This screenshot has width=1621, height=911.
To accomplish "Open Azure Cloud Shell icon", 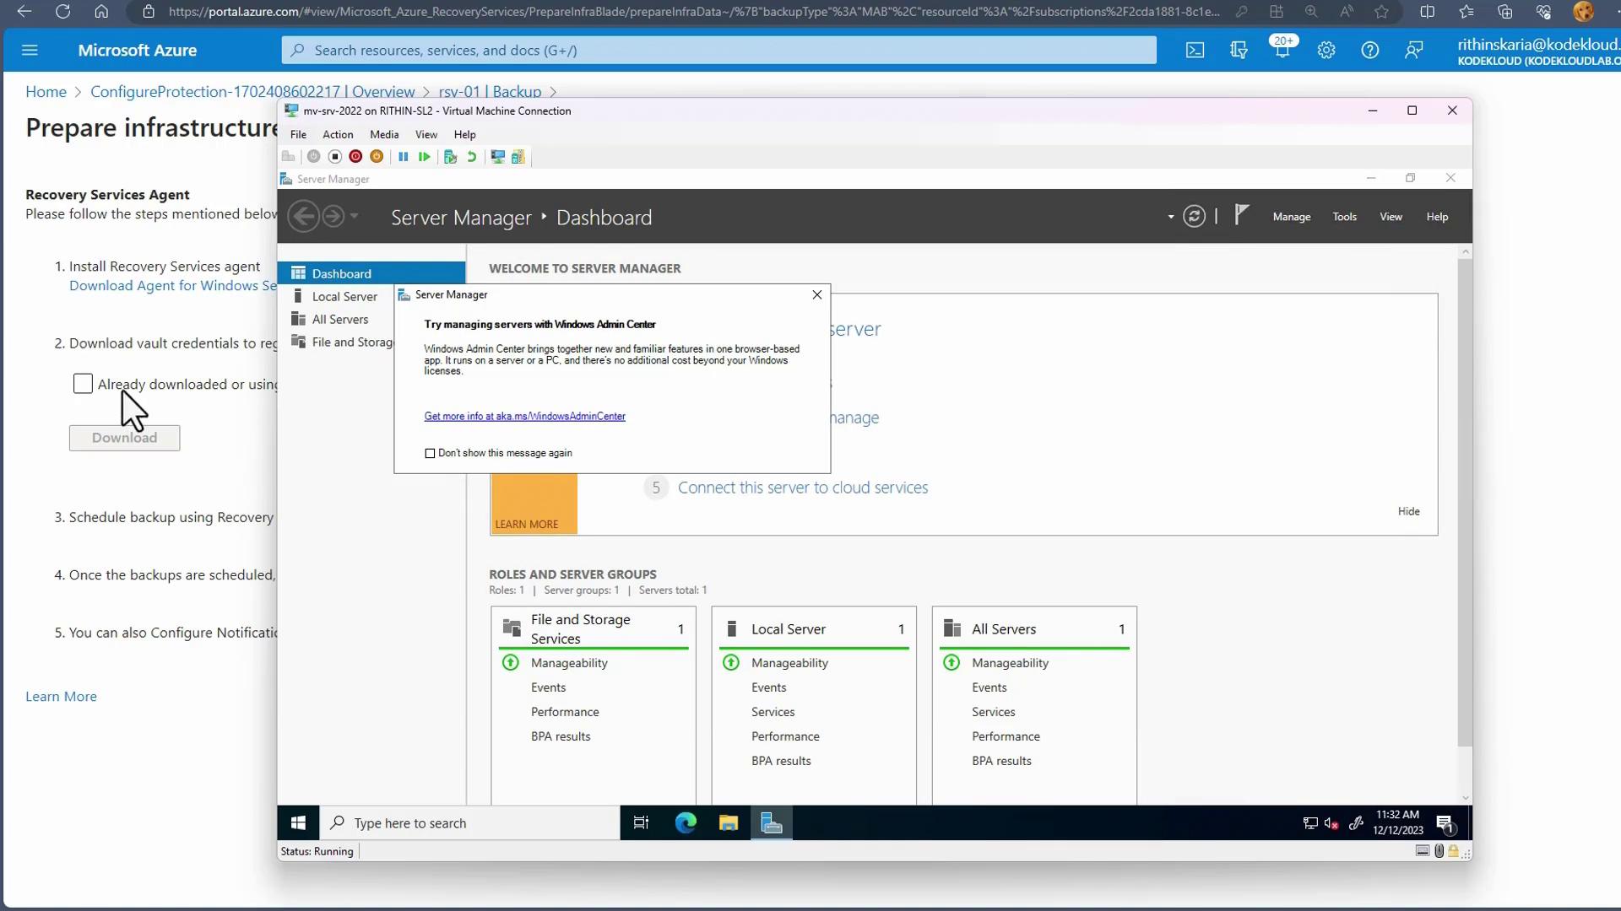I will pyautogui.click(x=1195, y=51).
